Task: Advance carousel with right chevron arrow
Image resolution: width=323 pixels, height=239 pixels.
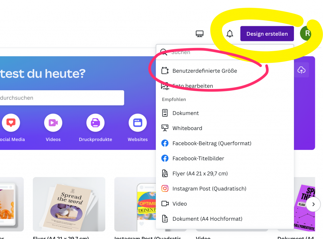Action: [313, 204]
